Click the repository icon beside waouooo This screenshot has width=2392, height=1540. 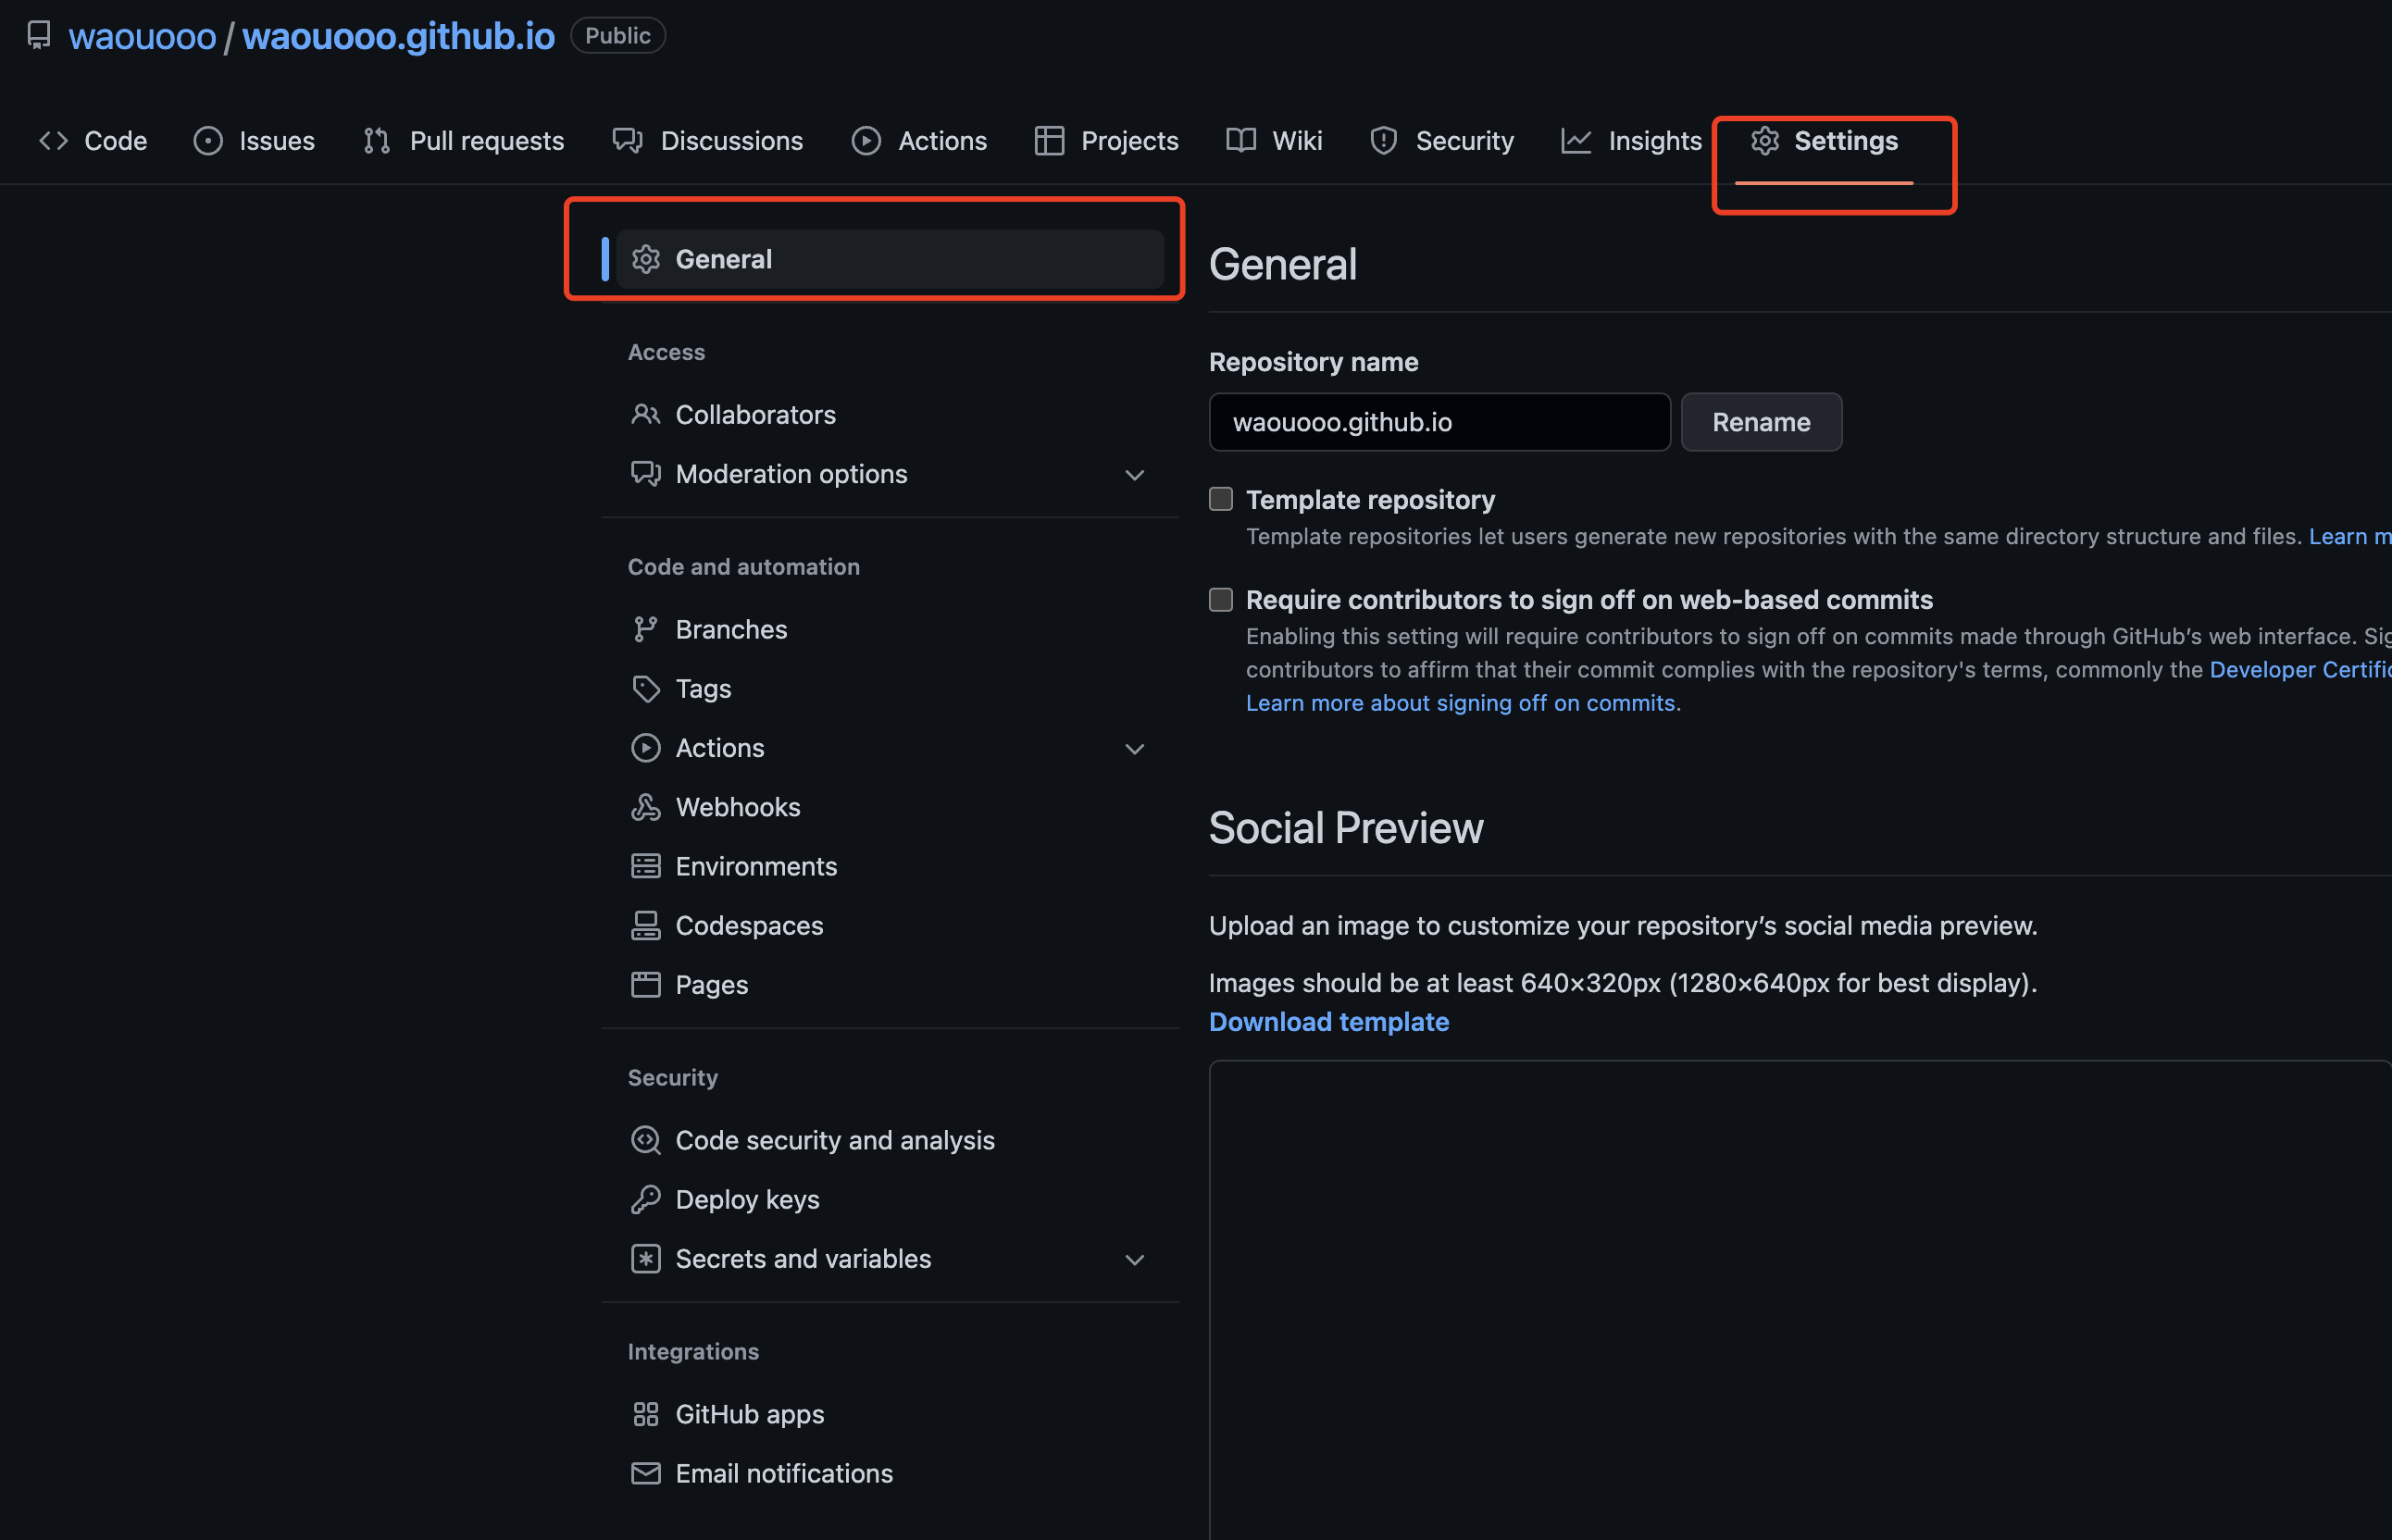pos(38,36)
